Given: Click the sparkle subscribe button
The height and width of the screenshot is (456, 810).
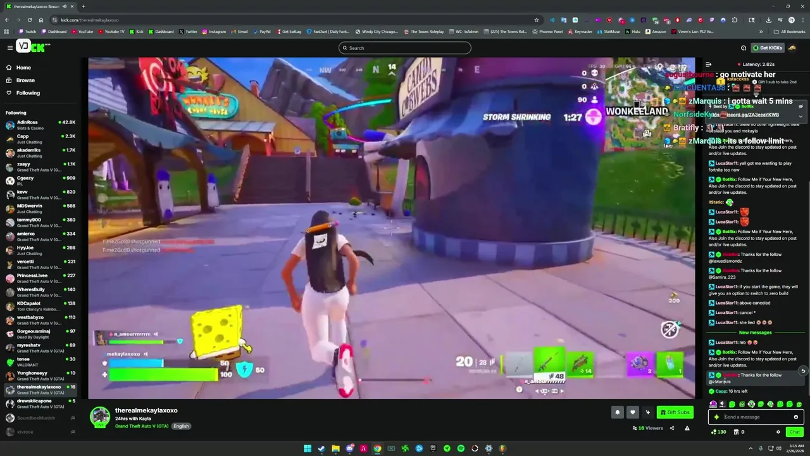Looking at the screenshot, I should 647,412.
